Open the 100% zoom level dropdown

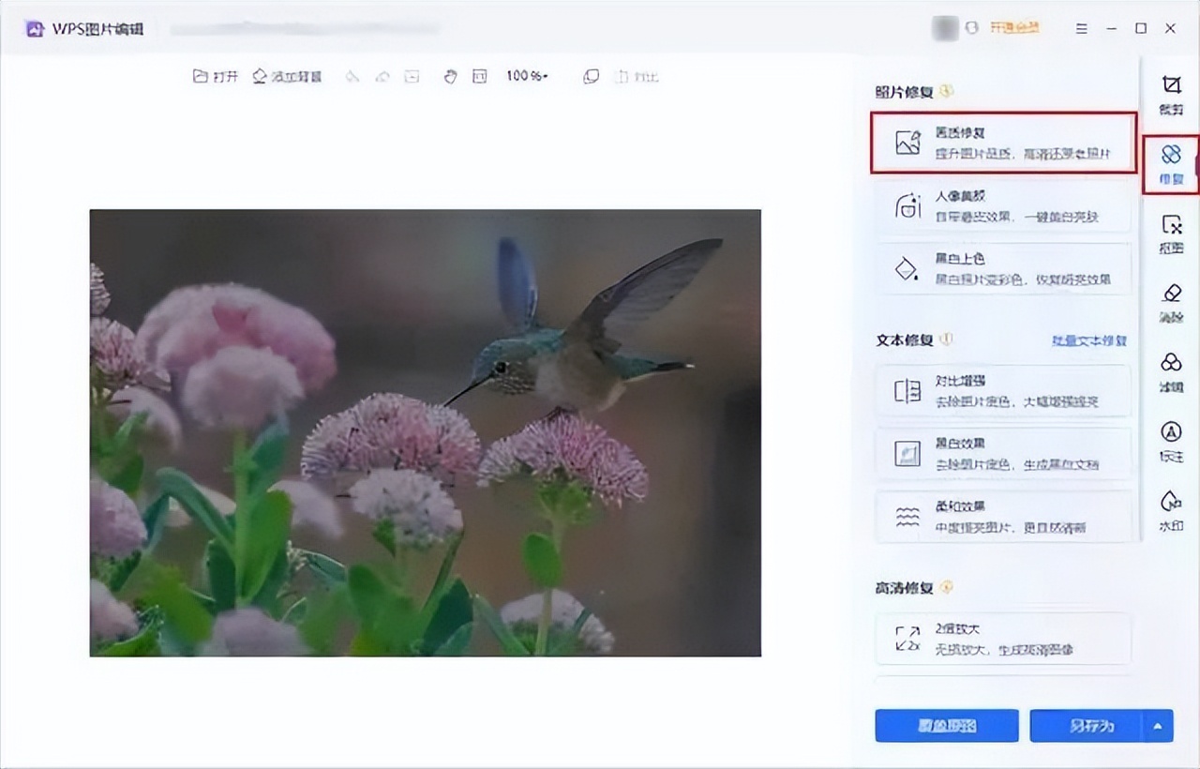tap(527, 77)
